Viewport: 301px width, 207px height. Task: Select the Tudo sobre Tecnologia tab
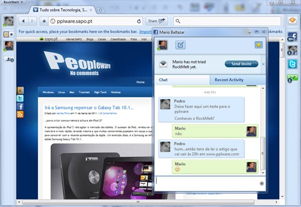point(63,10)
